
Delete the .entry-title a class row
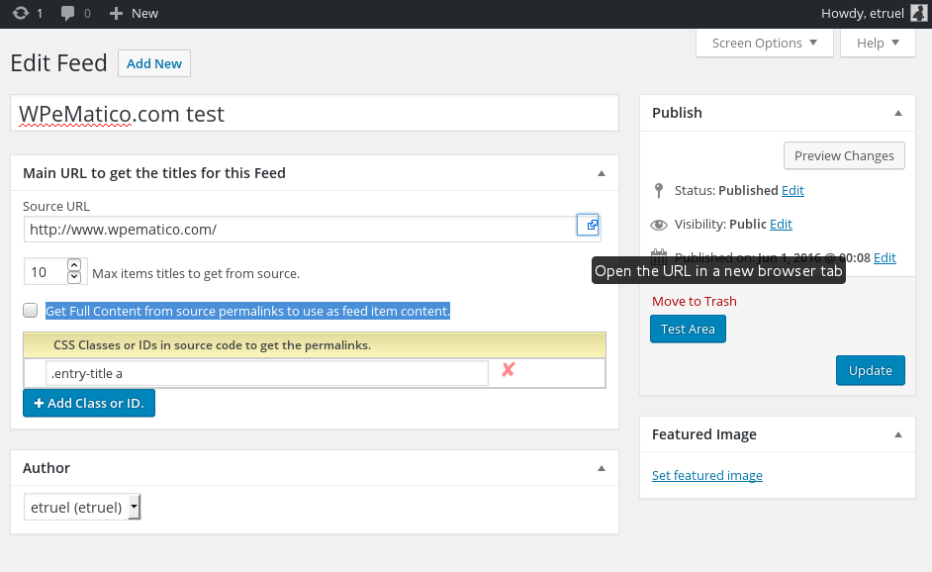(x=509, y=370)
